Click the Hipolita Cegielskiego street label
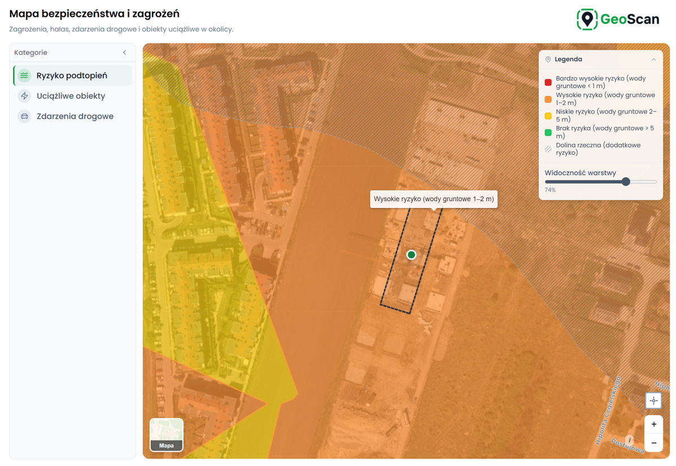The image size is (676, 466). coord(608,411)
